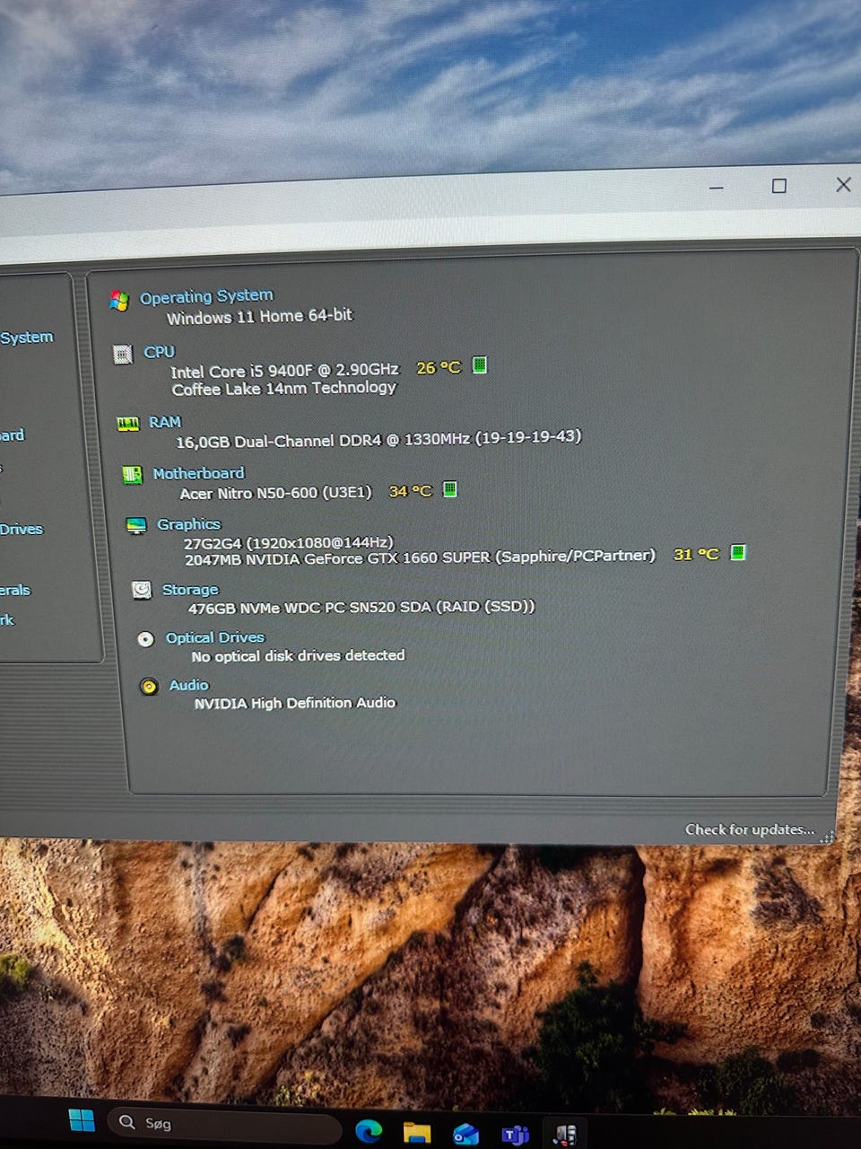Open Outlook from the taskbar
This screenshot has width=861, height=1149.
[x=465, y=1135]
